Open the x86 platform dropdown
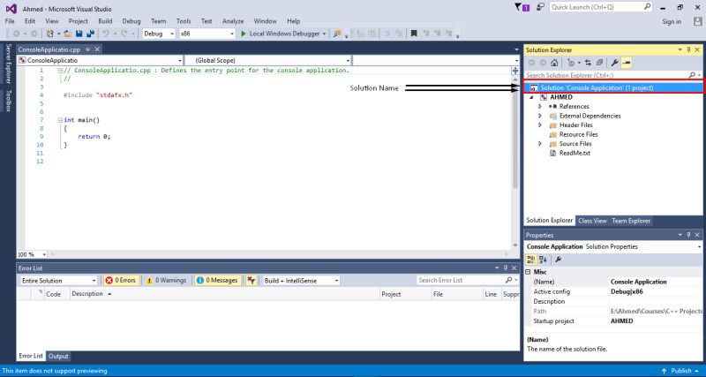The height and width of the screenshot is (377, 706). point(207,34)
